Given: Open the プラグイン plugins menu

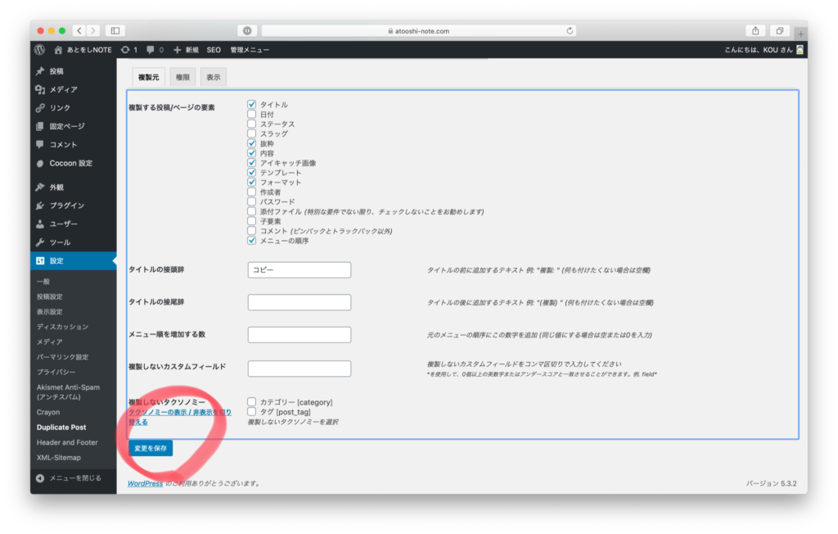Looking at the screenshot, I should tap(66, 206).
